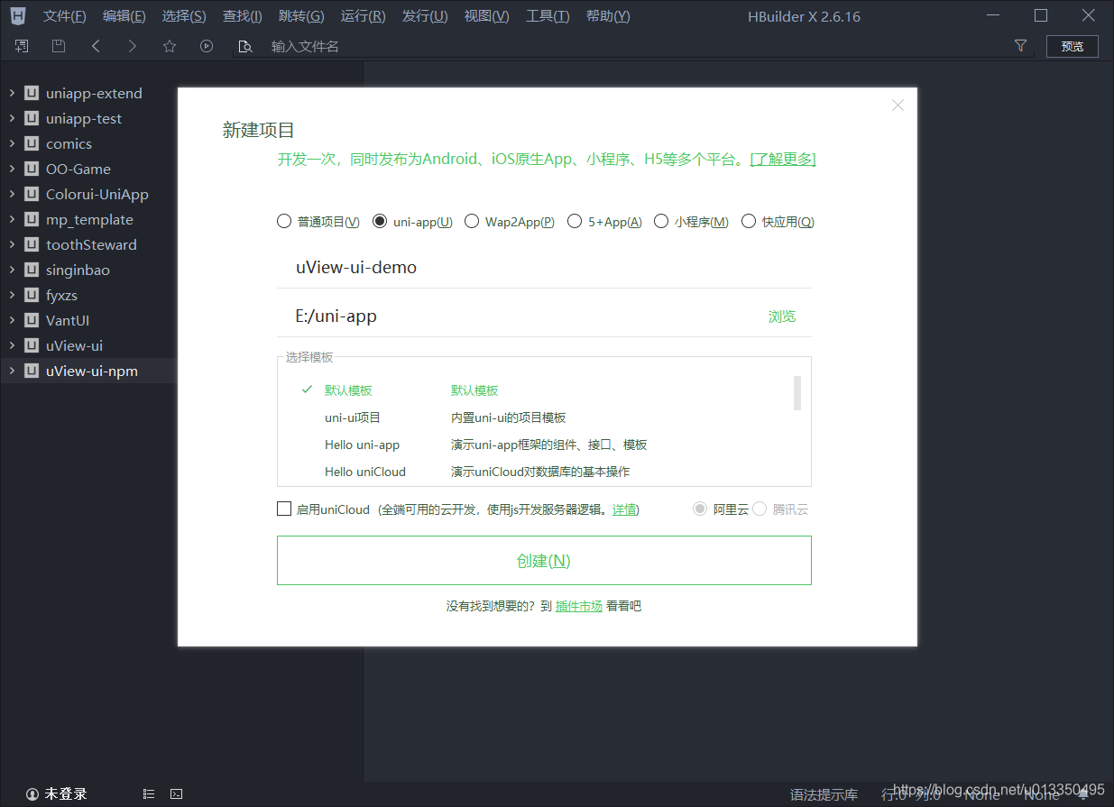The width and height of the screenshot is (1114, 807).
Task: Select the uni-app(U) radio button
Action: (380, 221)
